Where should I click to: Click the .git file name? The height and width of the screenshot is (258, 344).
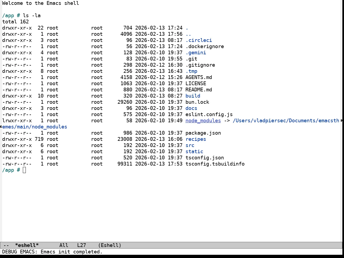pos(191,59)
